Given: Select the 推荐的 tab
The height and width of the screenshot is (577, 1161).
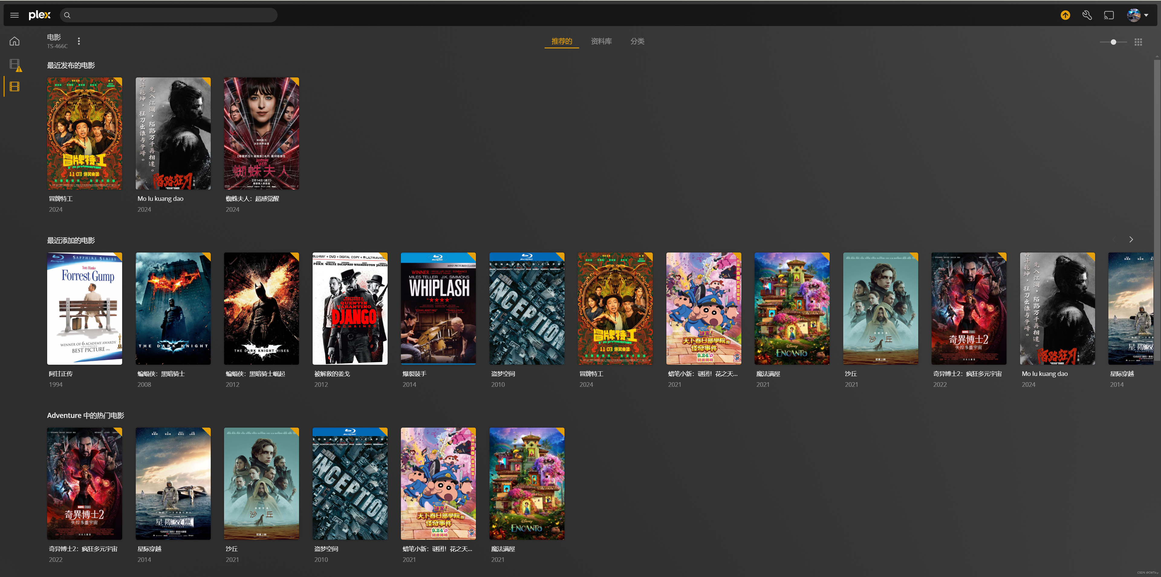Looking at the screenshot, I should [x=561, y=41].
